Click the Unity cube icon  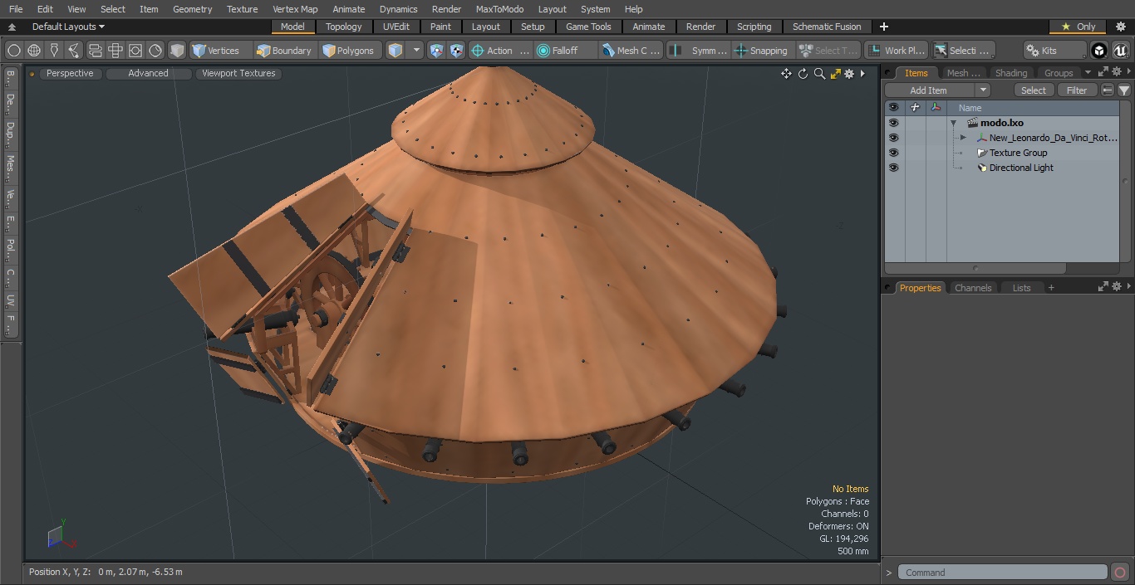[1099, 51]
